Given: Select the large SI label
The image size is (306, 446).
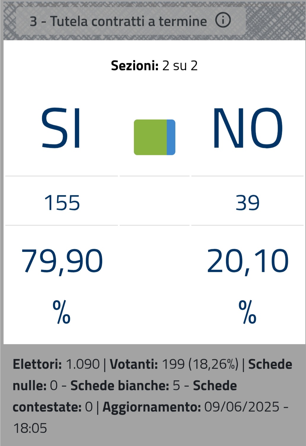Looking at the screenshot, I should (x=61, y=128).
